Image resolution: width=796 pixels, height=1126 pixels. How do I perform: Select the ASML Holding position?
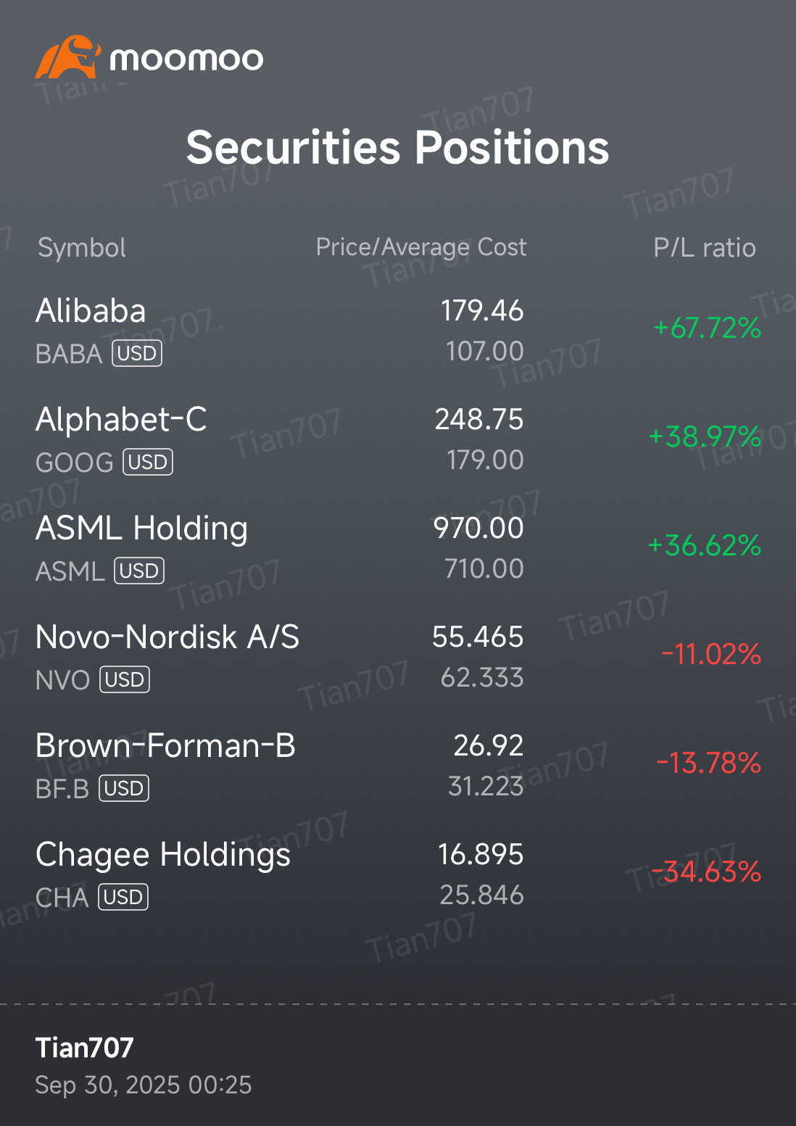[141, 529]
